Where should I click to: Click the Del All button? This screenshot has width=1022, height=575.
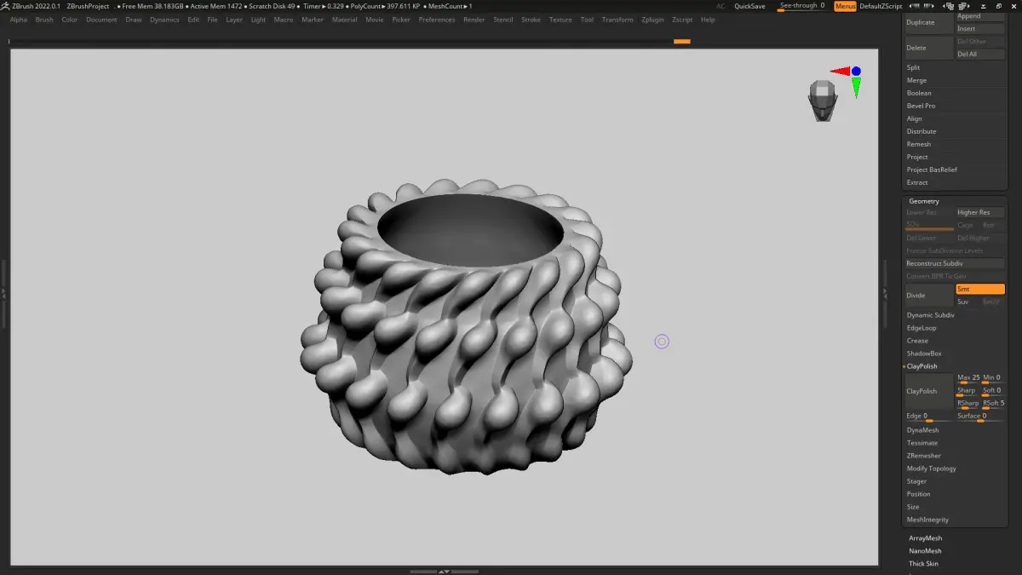980,55
